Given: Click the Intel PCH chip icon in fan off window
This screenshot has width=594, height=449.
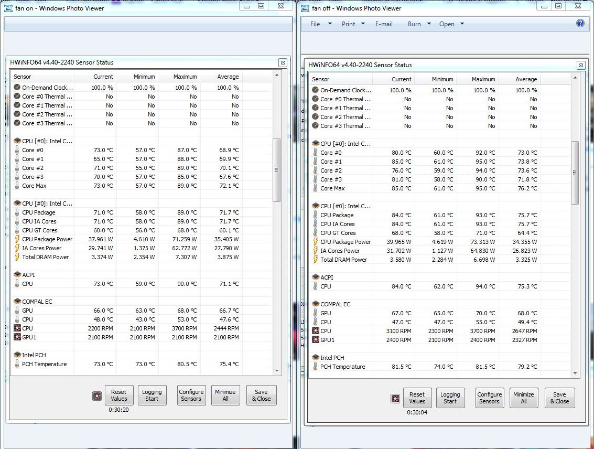Looking at the screenshot, I should (315, 357).
